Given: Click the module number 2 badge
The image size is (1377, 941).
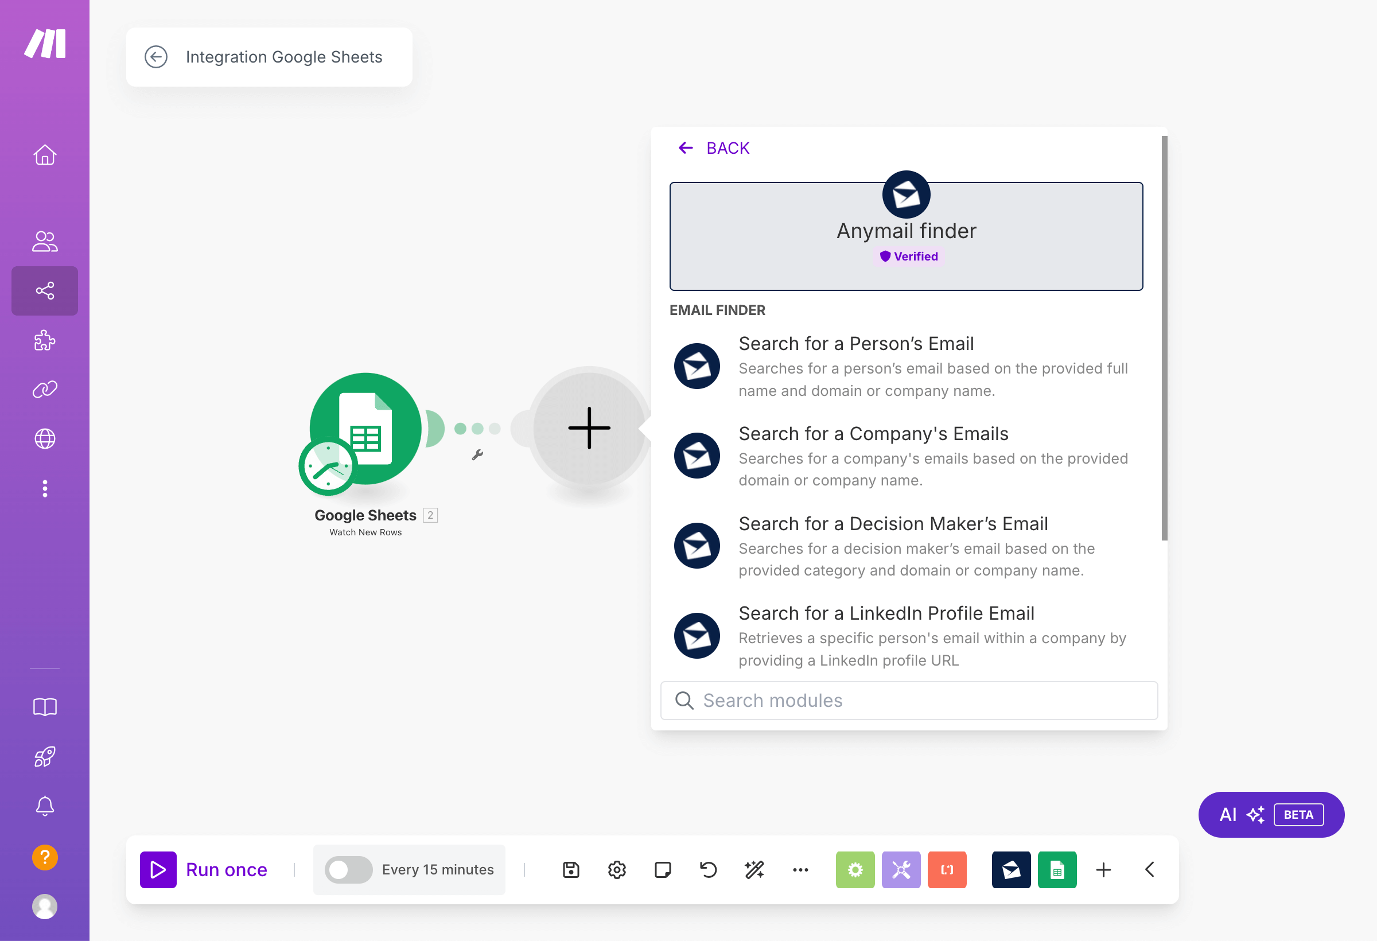Looking at the screenshot, I should point(430,515).
